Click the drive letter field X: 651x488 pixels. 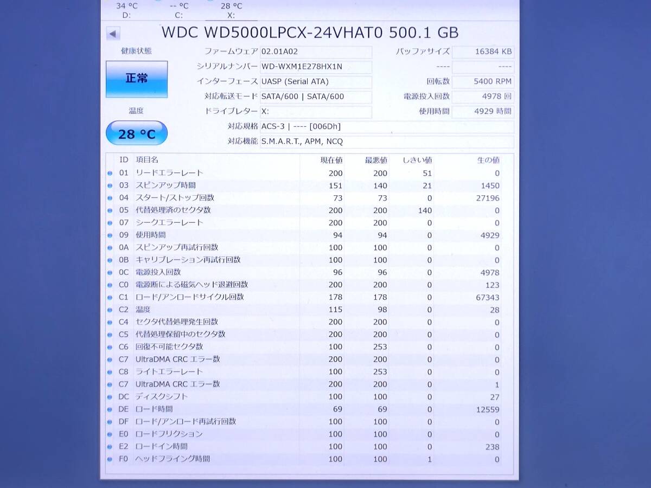tap(316, 112)
